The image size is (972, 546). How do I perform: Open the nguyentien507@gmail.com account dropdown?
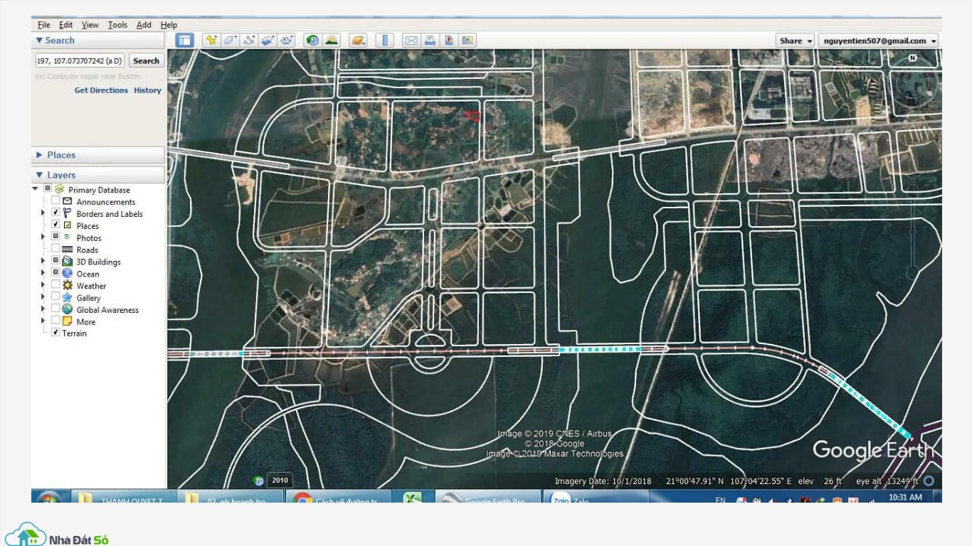[x=878, y=41]
